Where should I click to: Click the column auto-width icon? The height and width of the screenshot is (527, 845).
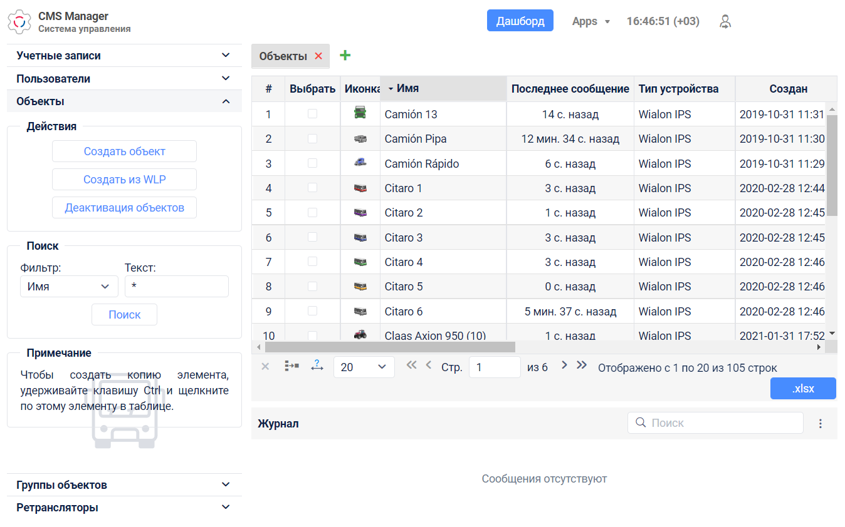pos(317,366)
